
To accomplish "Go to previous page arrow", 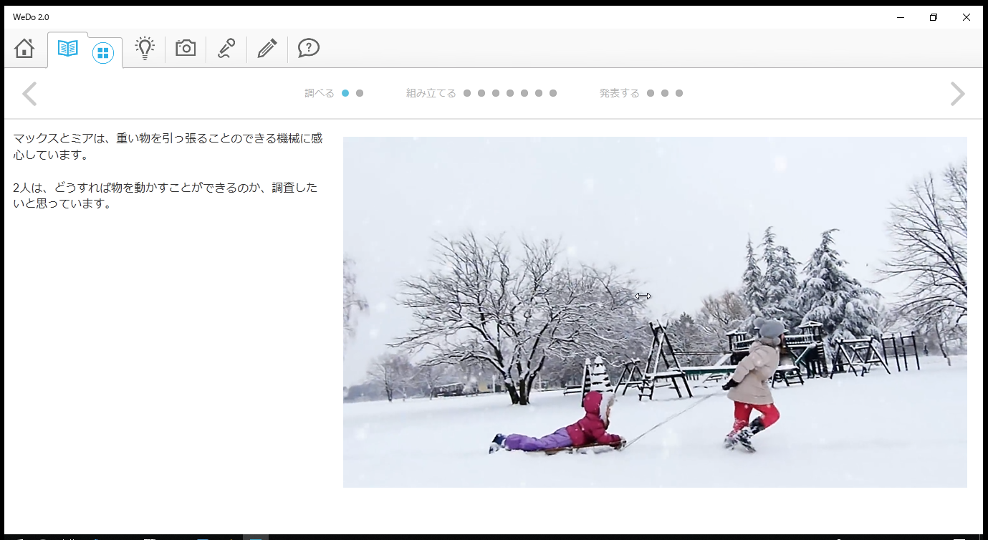I will tap(29, 94).
